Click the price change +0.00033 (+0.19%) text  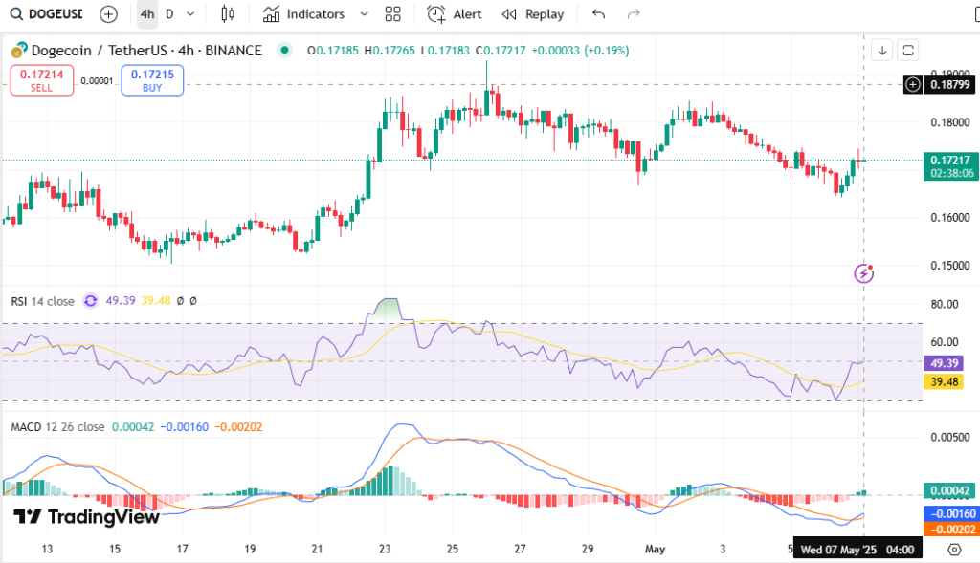580,51
